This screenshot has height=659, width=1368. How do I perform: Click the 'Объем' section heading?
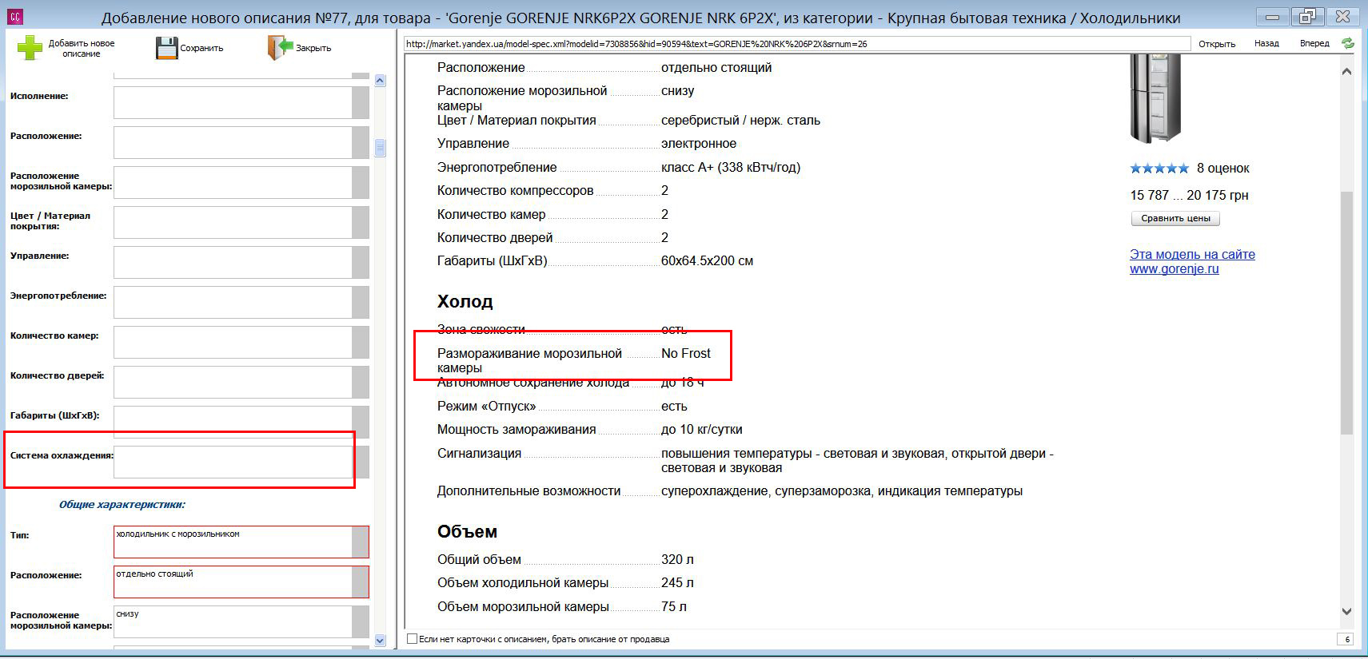point(467,532)
